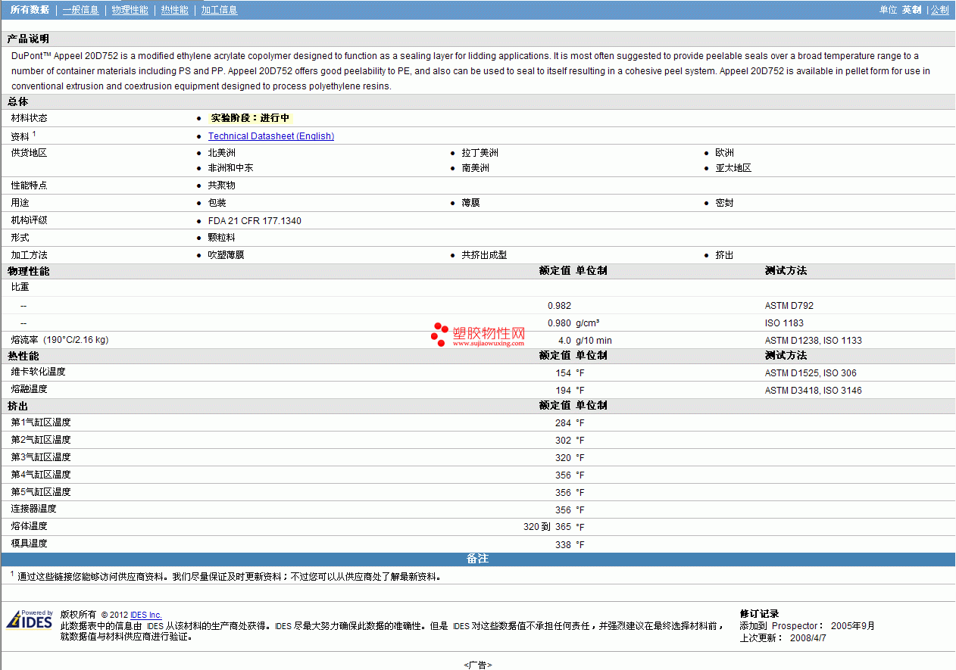Click ASTM D1525, ISO 306 method
This screenshot has width=956, height=670.
(811, 373)
